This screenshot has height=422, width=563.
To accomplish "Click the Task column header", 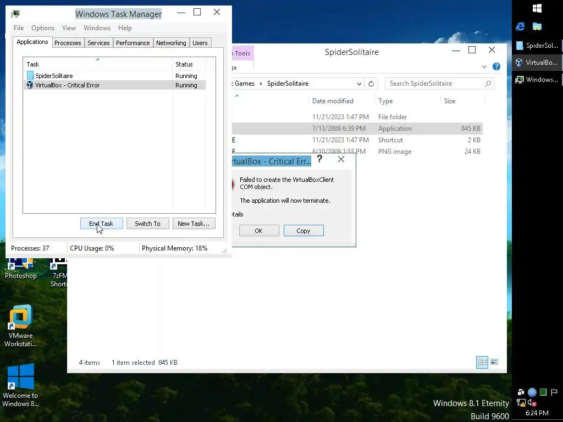I will 98,64.
